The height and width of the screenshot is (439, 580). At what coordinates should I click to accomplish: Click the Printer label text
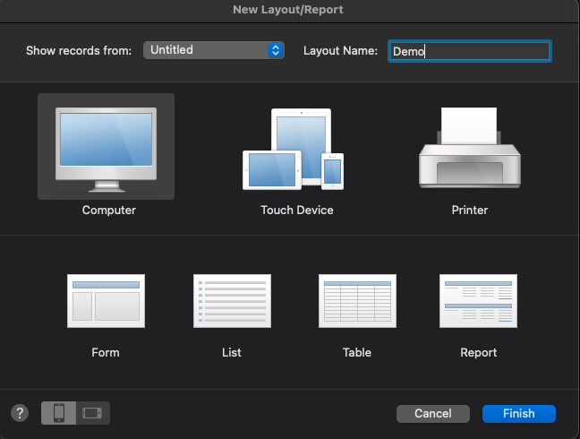[x=470, y=210]
